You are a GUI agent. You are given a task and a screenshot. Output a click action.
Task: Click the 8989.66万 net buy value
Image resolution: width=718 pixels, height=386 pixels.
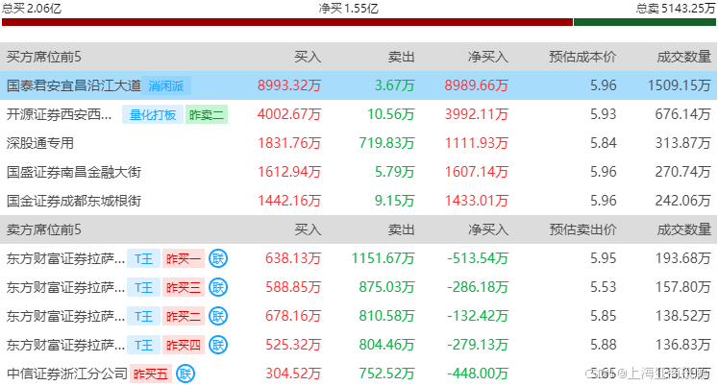pos(476,85)
